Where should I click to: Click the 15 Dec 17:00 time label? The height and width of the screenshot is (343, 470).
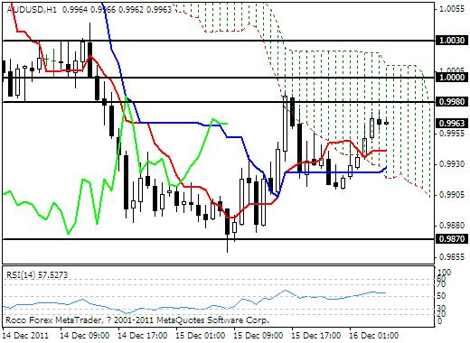(x=316, y=336)
